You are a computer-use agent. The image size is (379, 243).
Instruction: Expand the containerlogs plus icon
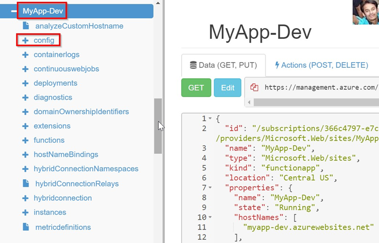coord(25,55)
